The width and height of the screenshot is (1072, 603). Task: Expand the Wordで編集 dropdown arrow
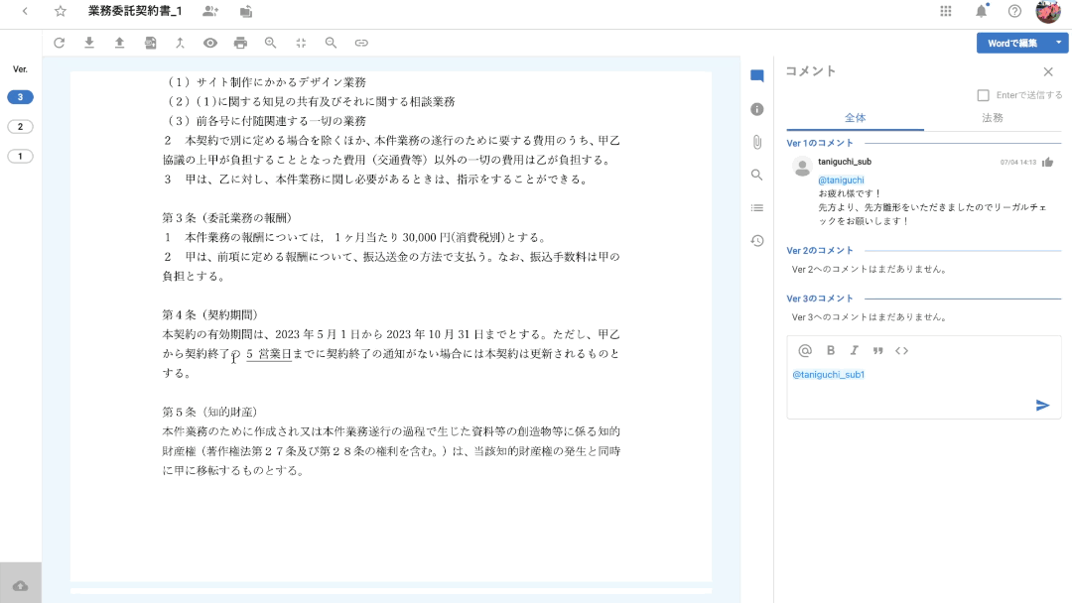point(1059,43)
